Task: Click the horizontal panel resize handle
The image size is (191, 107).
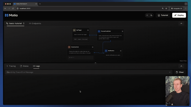Action: [95, 63]
